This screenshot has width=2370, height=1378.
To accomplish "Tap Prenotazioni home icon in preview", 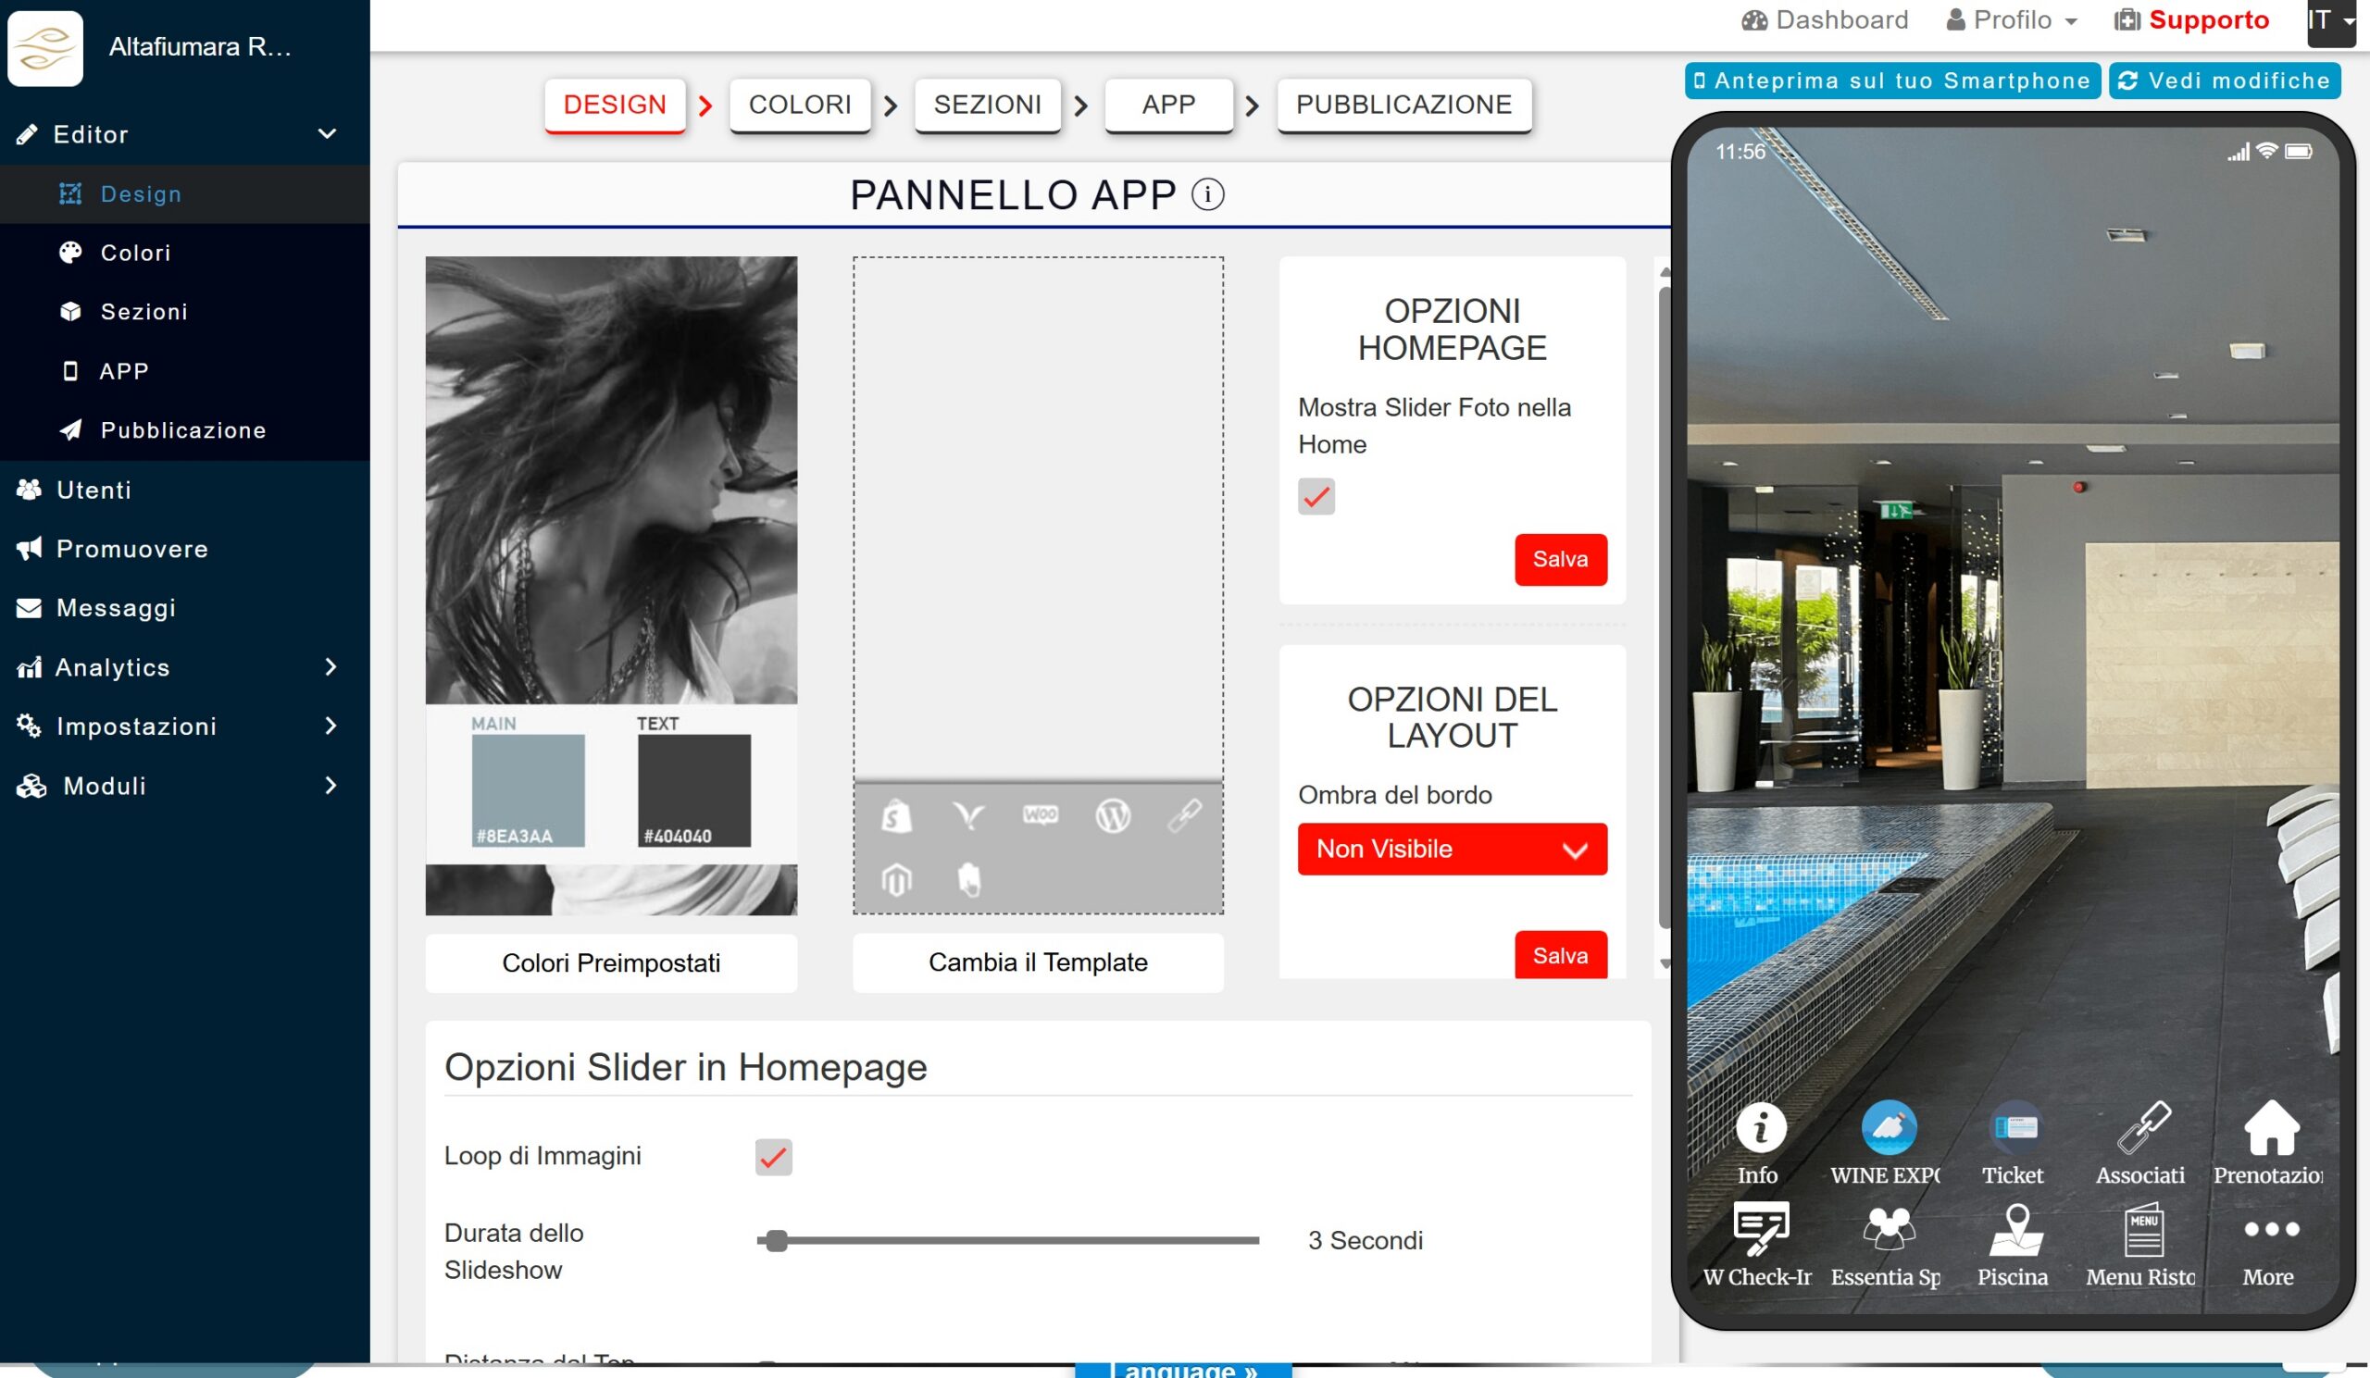I will (x=2270, y=1127).
